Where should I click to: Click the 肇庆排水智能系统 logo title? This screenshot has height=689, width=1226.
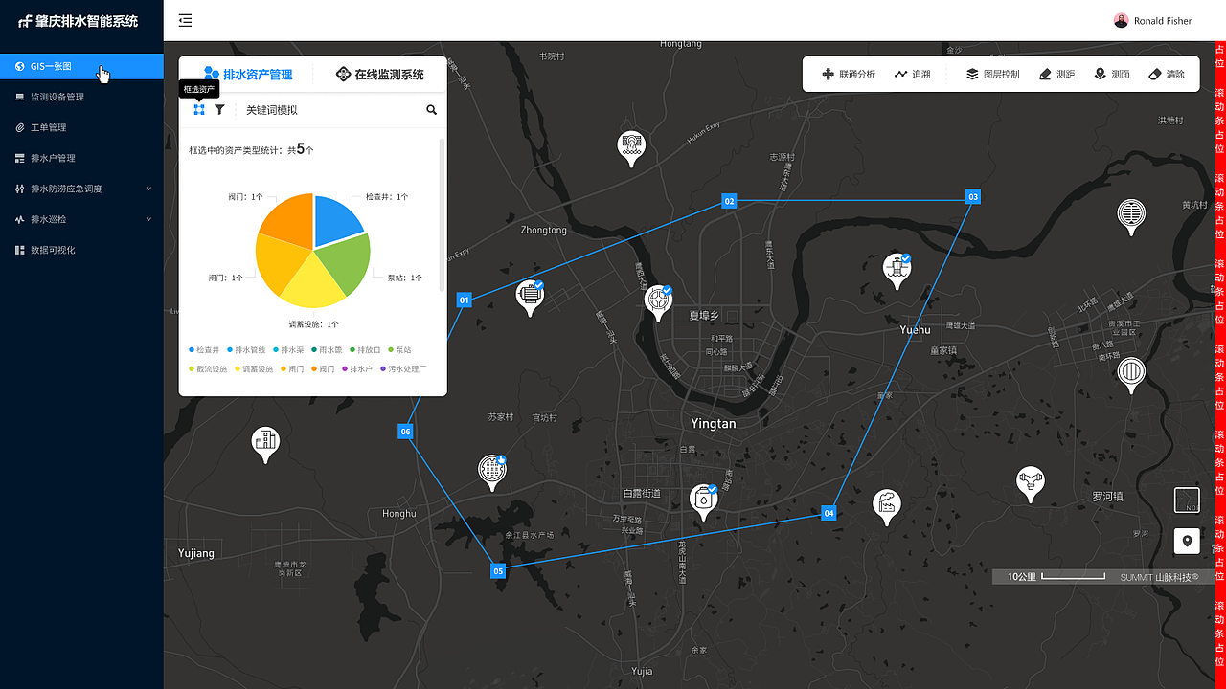pyautogui.click(x=78, y=21)
